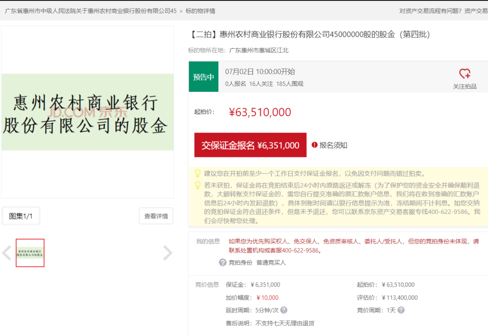
Task: Click the 查看详情 button
Action: [156, 216]
